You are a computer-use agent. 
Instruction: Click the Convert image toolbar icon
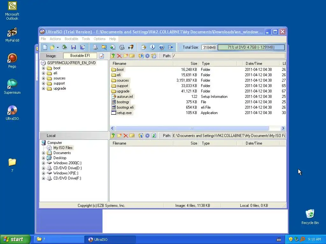pos(104,47)
